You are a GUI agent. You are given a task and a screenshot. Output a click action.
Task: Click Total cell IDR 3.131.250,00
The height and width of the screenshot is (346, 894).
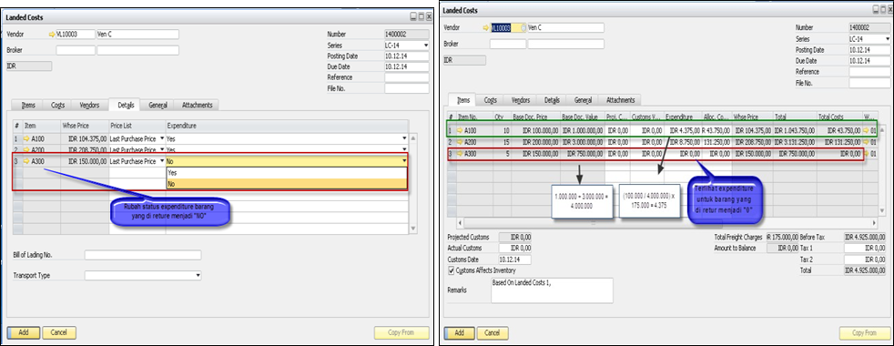point(795,142)
